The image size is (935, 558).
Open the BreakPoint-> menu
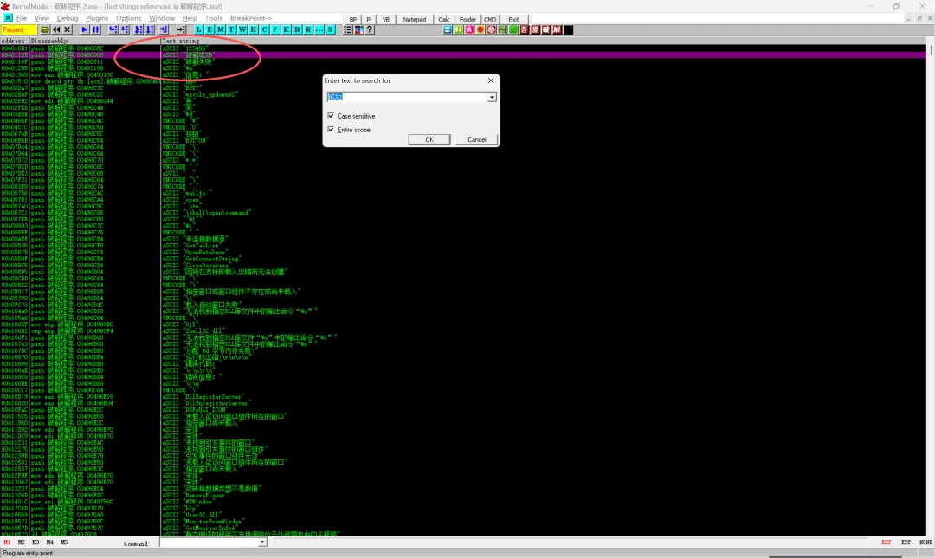(250, 18)
